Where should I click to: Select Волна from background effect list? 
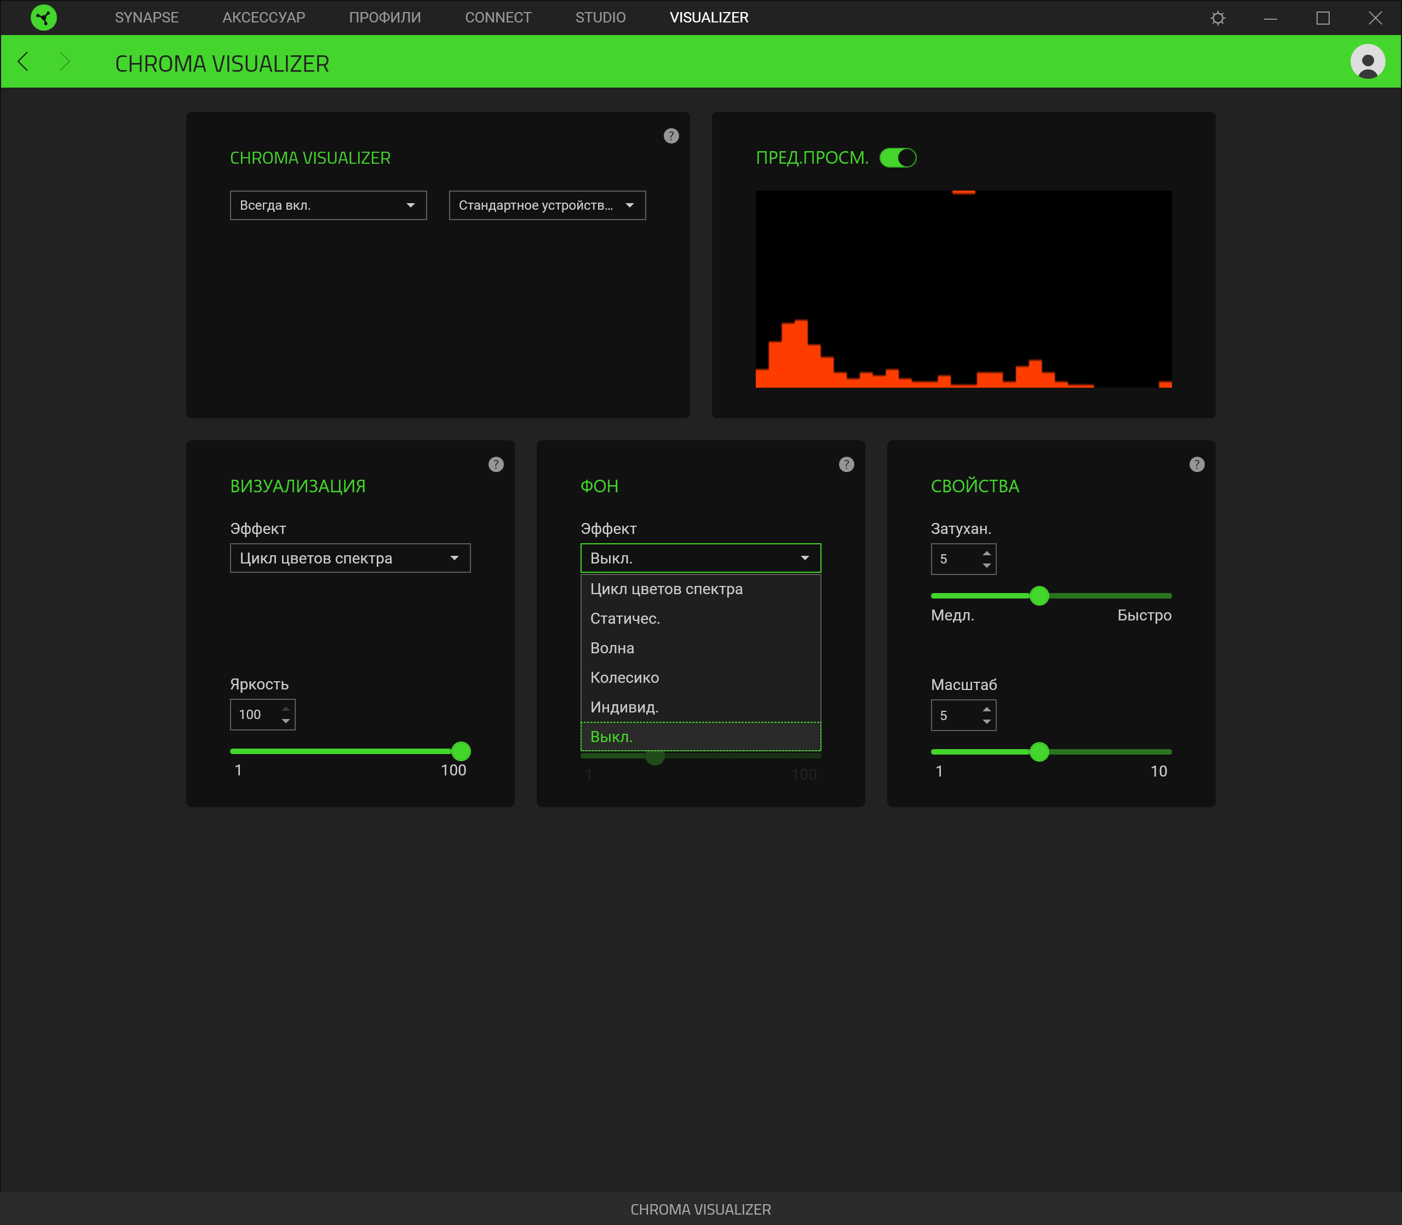coord(612,648)
